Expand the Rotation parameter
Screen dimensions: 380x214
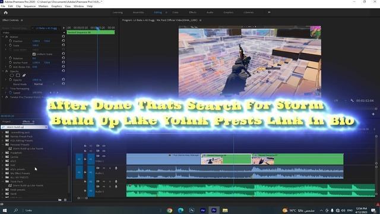click(6, 58)
